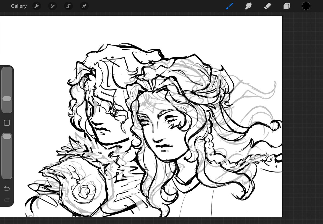The height and width of the screenshot is (224, 323).
Task: Select the Smudge tool
Action: coord(248,6)
